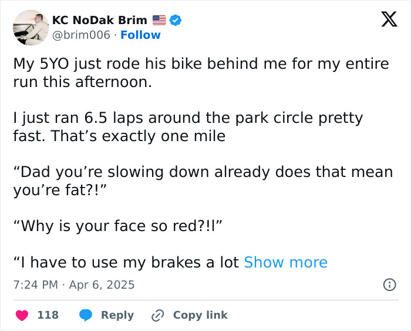Click the chain link copy icon

[x=157, y=315]
